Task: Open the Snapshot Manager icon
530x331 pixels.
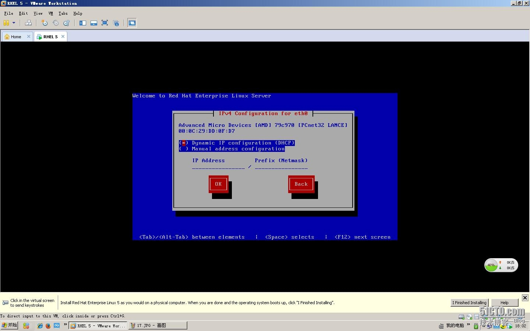Action: pyautogui.click(x=67, y=23)
